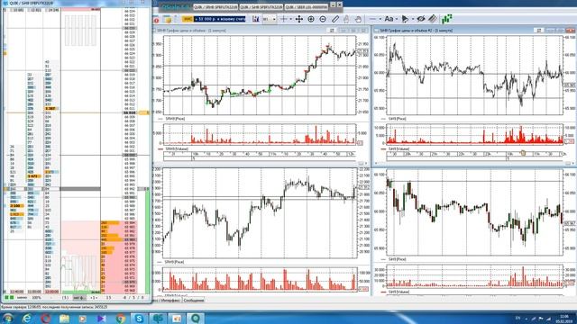Click the play arrow tool icon
Screen dimensions: 577x324
pyautogui.click(x=405, y=19)
